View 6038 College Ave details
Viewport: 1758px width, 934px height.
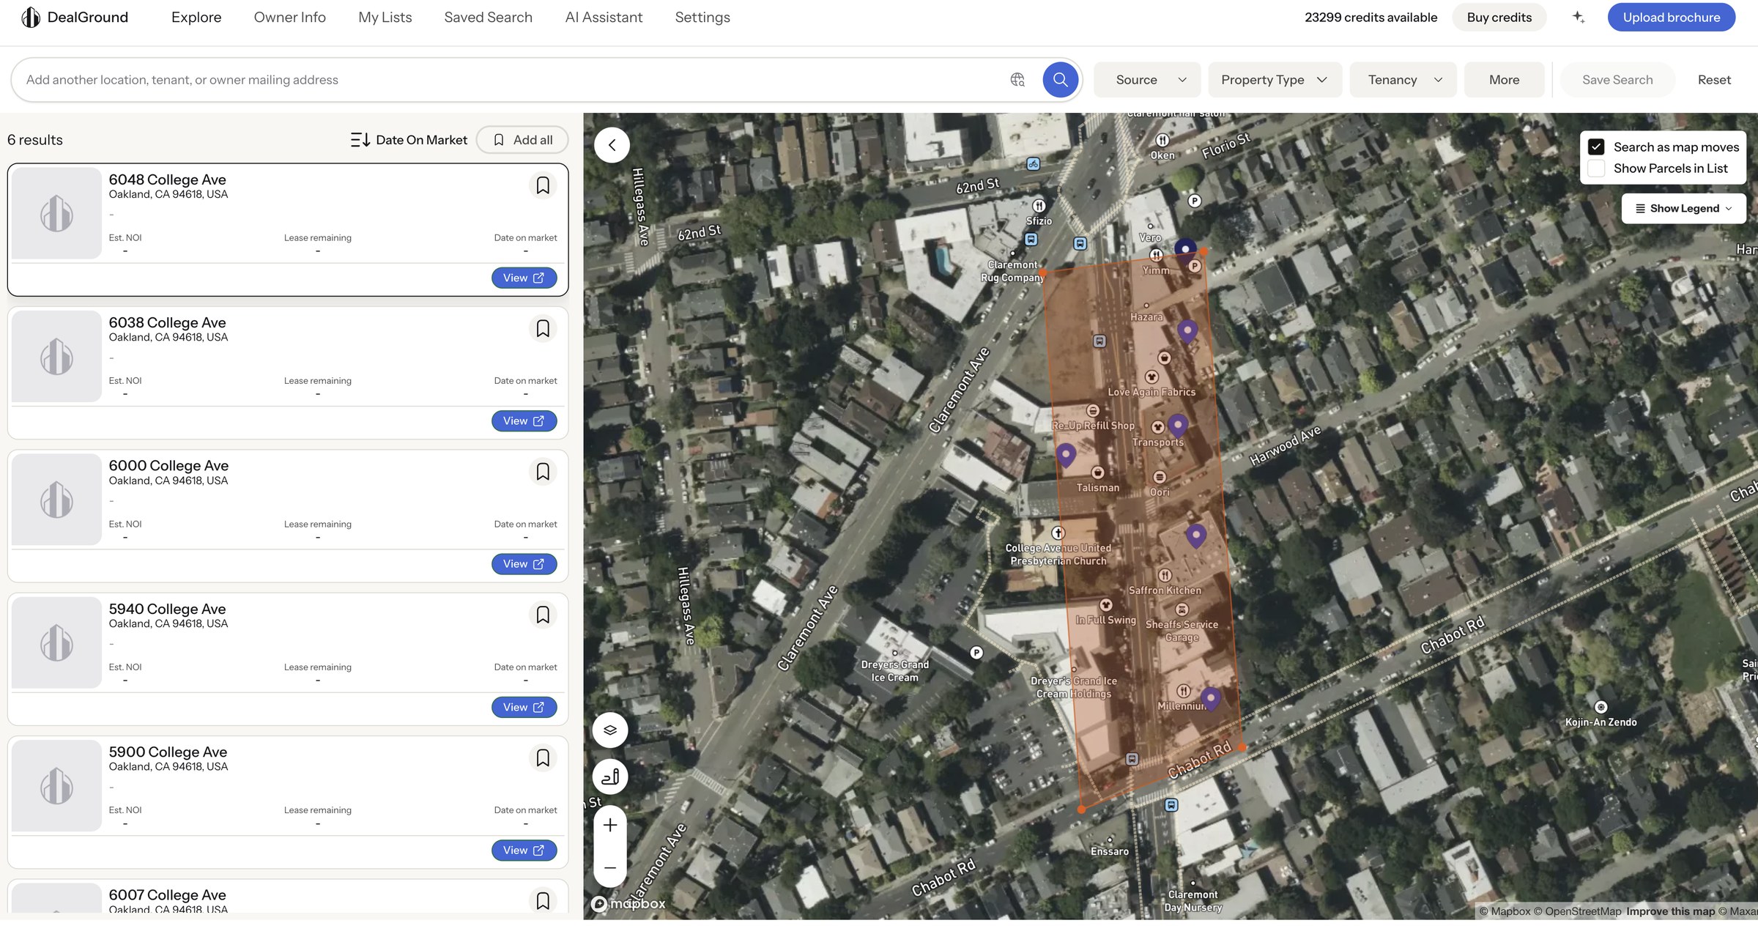[x=524, y=420]
